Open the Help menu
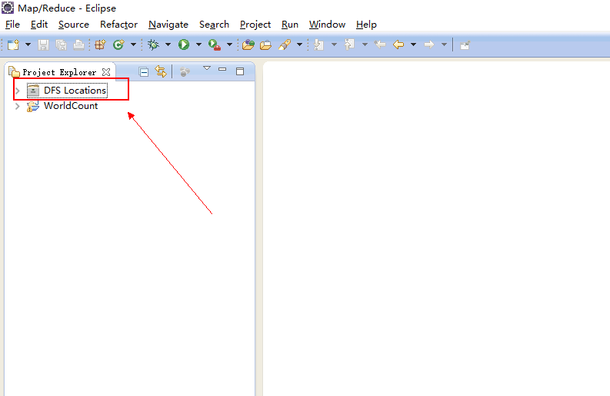The height and width of the screenshot is (396, 610). pos(366,25)
